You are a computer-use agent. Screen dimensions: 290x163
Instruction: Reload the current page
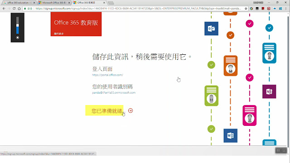[14, 9]
